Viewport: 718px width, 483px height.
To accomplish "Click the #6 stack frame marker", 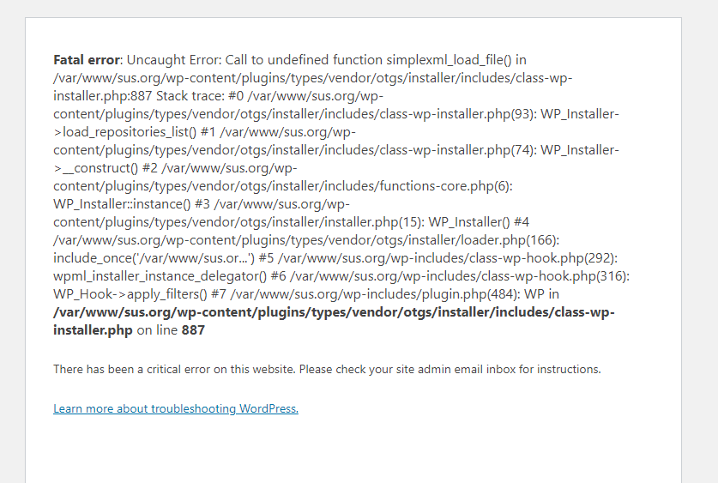I will tap(279, 276).
